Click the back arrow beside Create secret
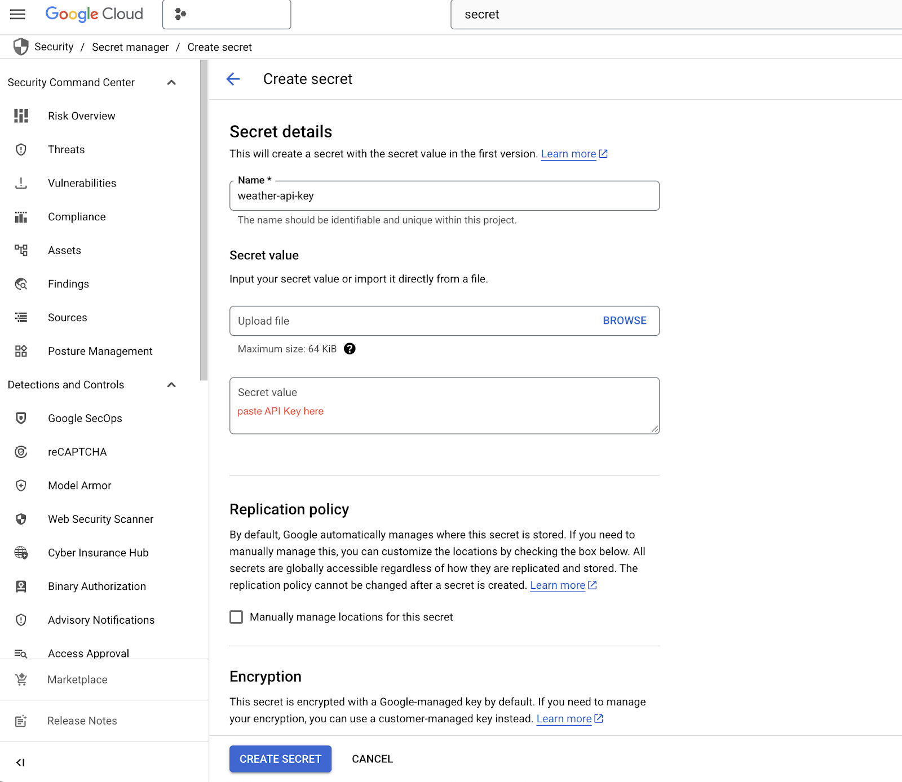The width and height of the screenshot is (902, 782). 233,79
